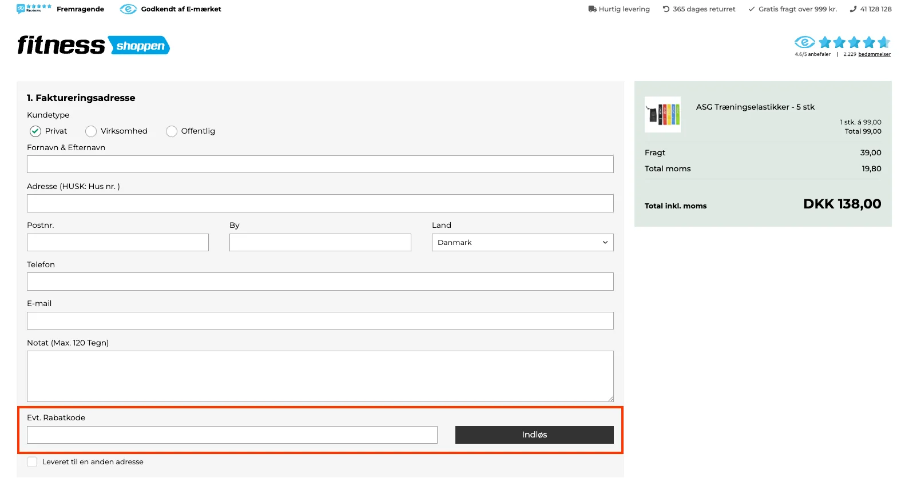Open the bedømmelser reviews link
The height and width of the screenshot is (486, 909).
click(x=874, y=55)
